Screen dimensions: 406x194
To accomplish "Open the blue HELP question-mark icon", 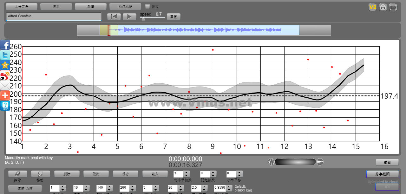I will [x=5, y=106].
